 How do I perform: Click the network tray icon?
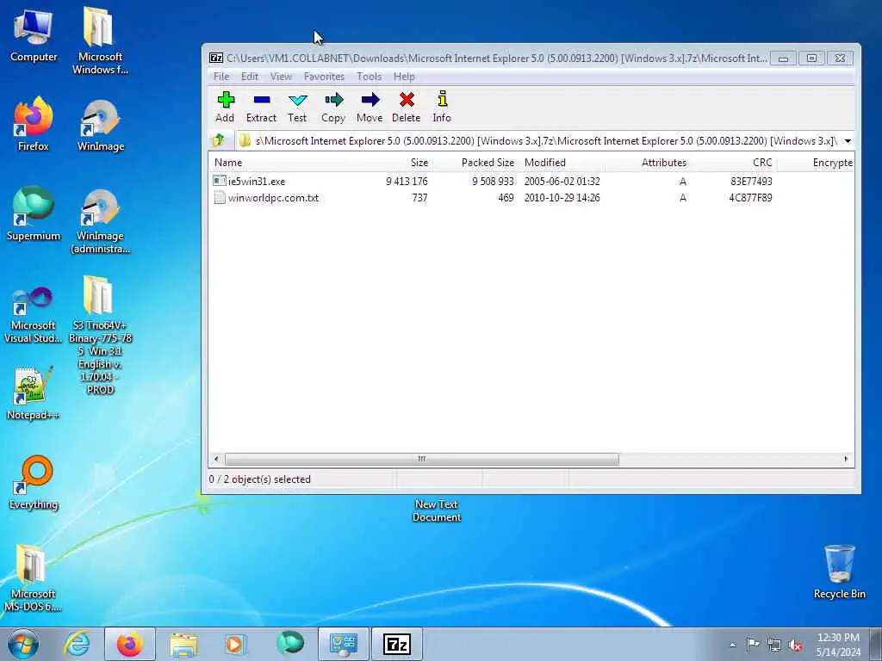pos(774,646)
